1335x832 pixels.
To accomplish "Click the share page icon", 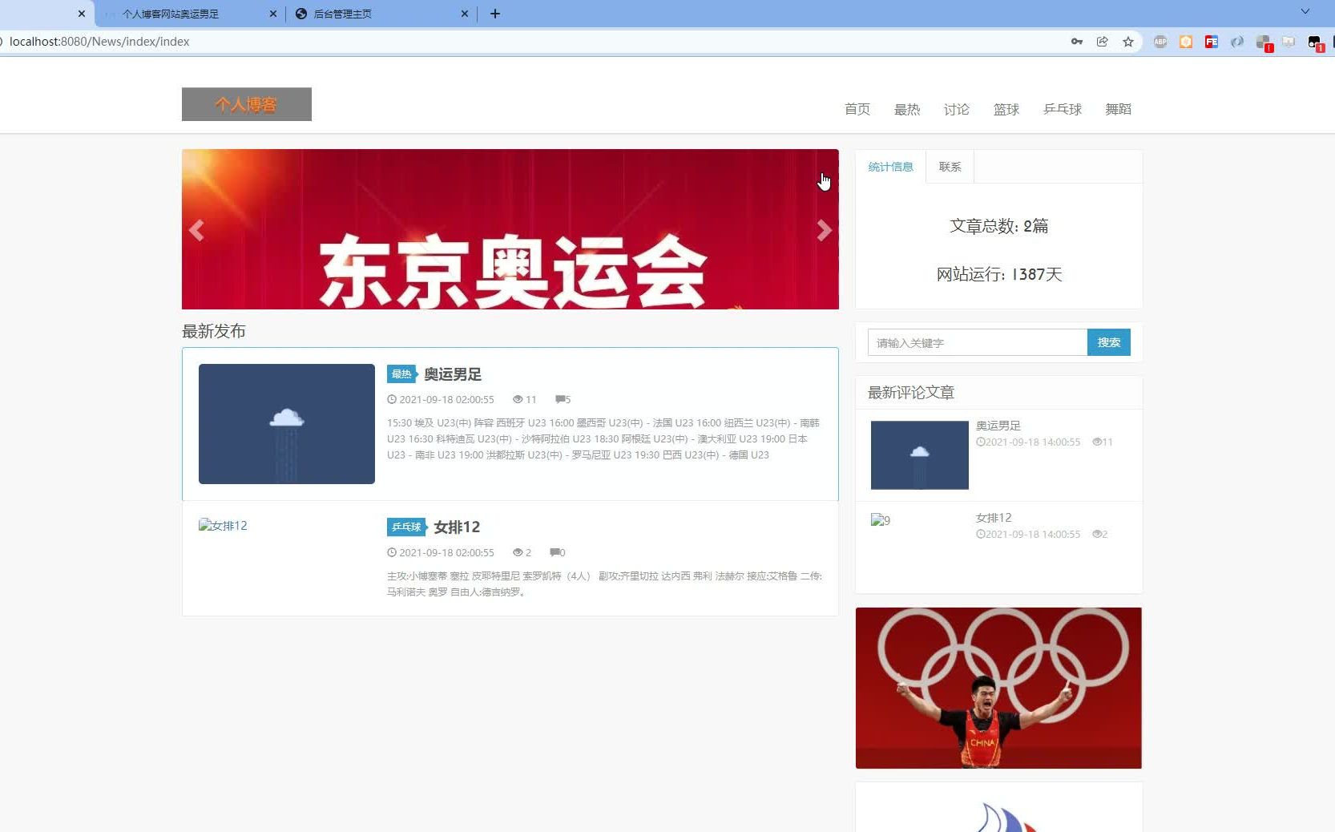I will [x=1103, y=42].
